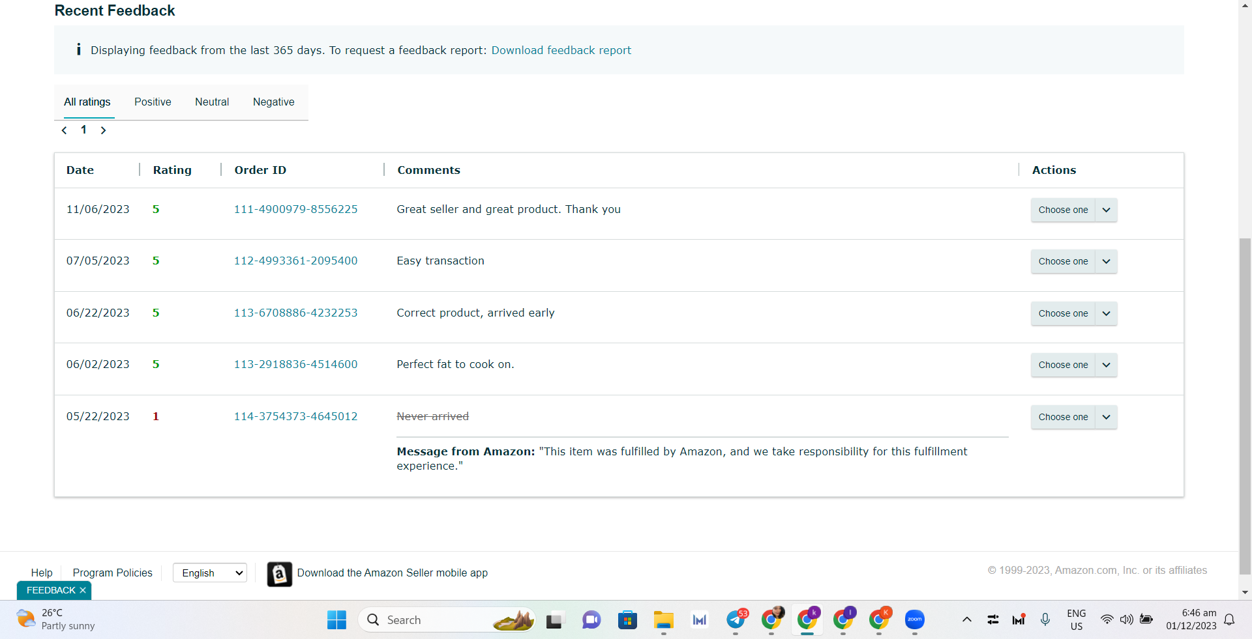
Task: Open Telegram with 53 notifications badge
Action: 736,620
